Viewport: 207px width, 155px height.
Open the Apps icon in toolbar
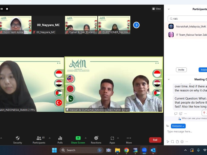click(112, 140)
